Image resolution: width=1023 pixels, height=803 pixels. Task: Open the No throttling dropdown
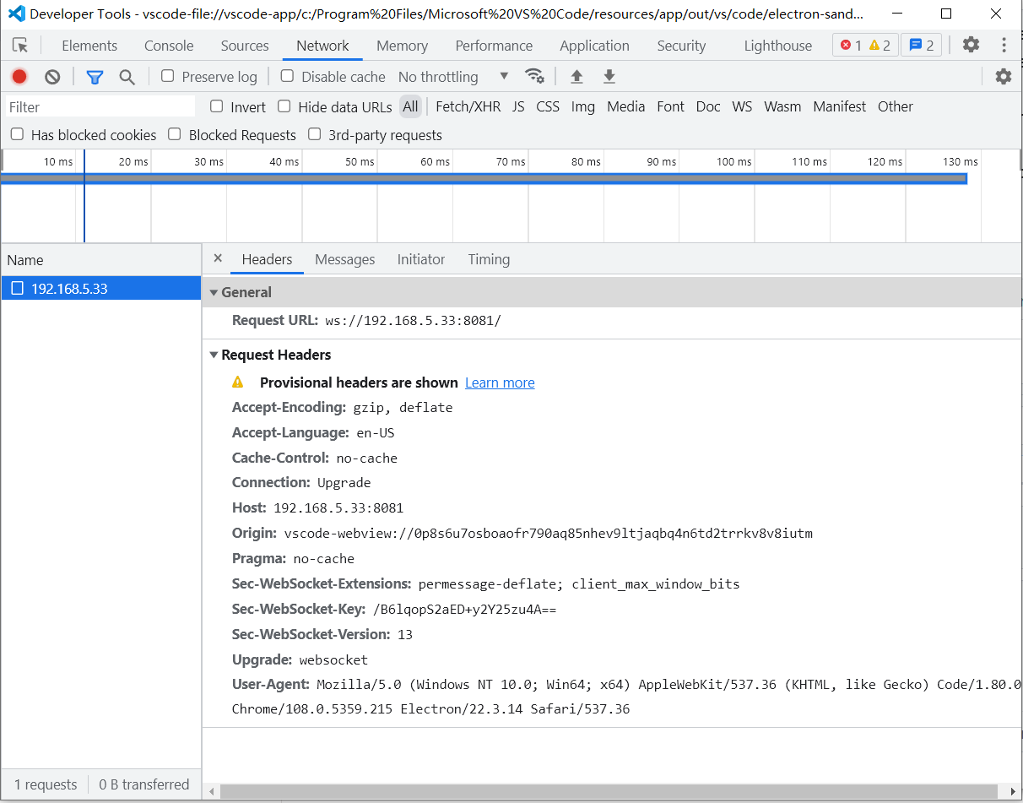click(453, 77)
